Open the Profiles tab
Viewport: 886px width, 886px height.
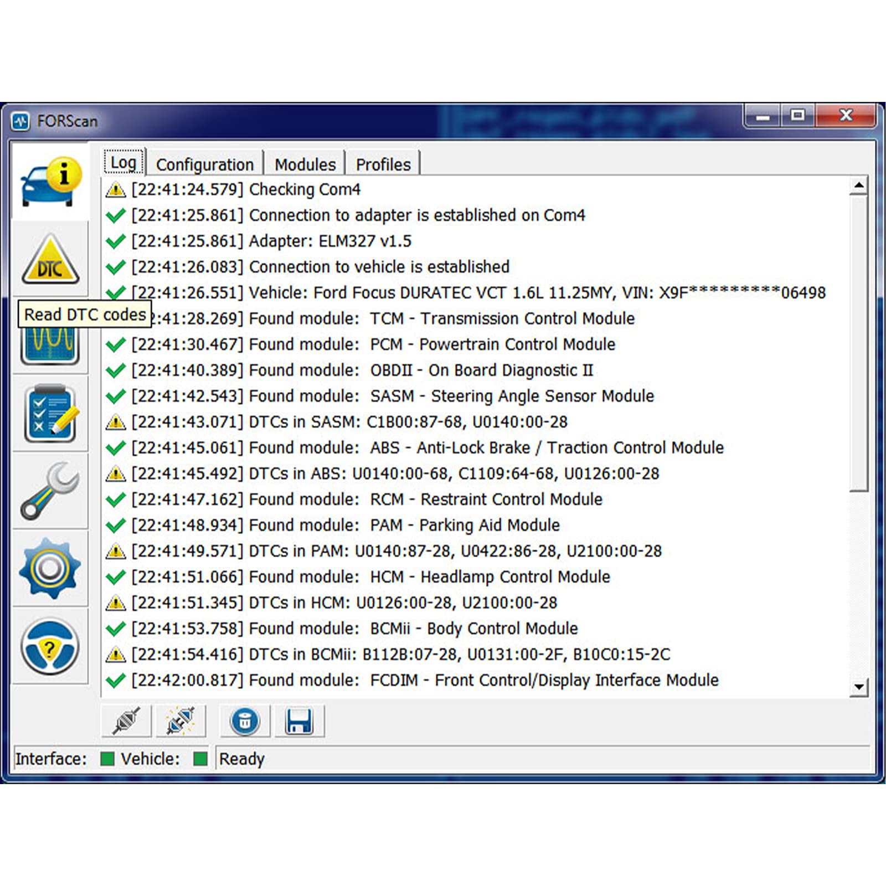click(383, 164)
